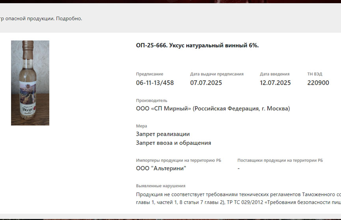Click the introduction date 12.07.2025
This screenshot has height=220, width=341.
click(x=275, y=83)
